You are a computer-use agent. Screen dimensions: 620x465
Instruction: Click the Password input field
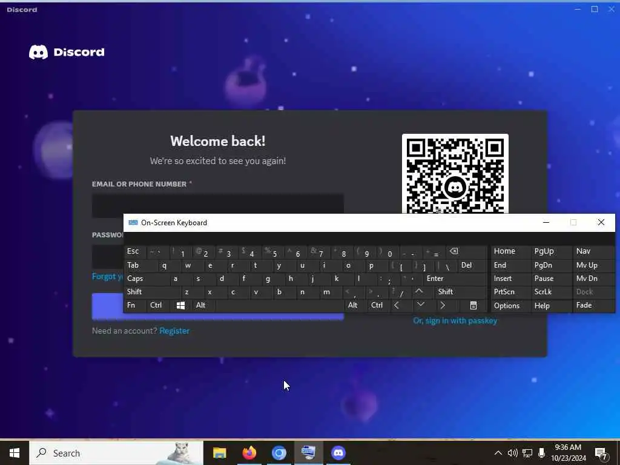point(108,256)
